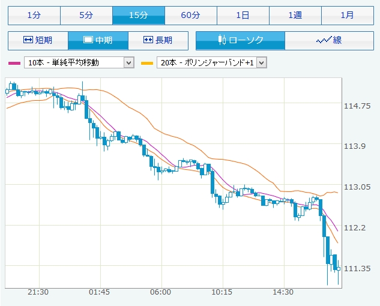Switch to the 5分 timeframe
Screen dimensions: 380x306
[86, 16]
